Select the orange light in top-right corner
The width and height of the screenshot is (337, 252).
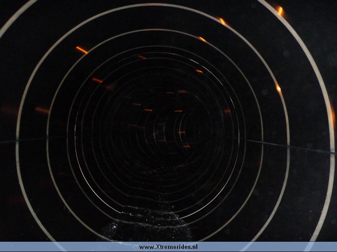(280, 10)
